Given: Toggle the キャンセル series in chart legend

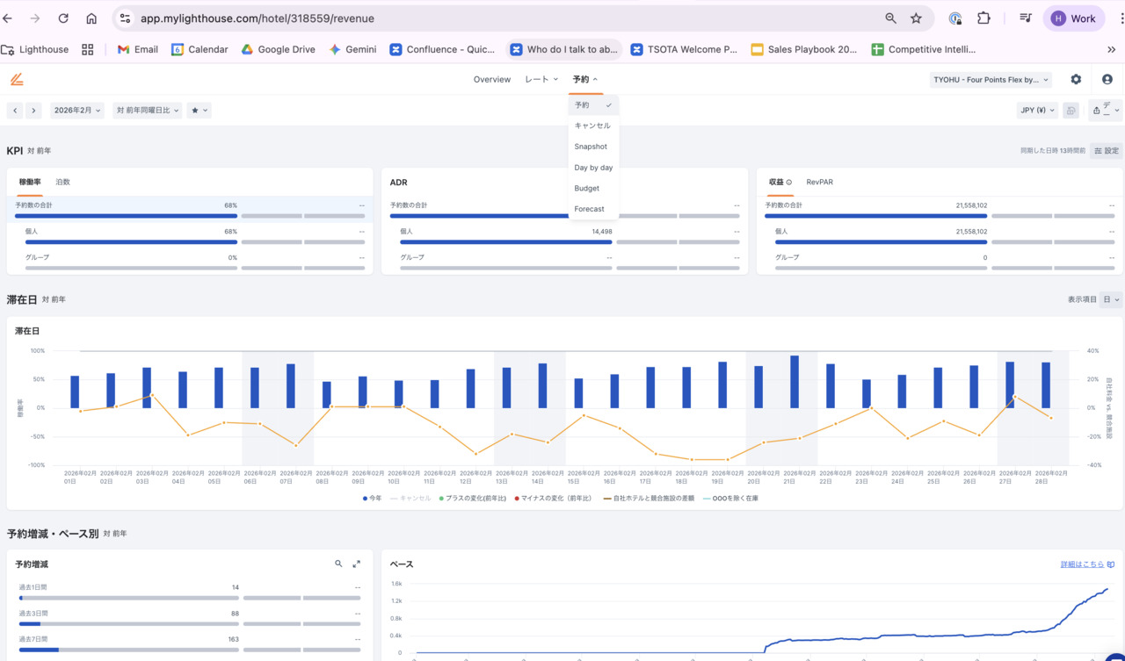Looking at the screenshot, I should point(411,499).
